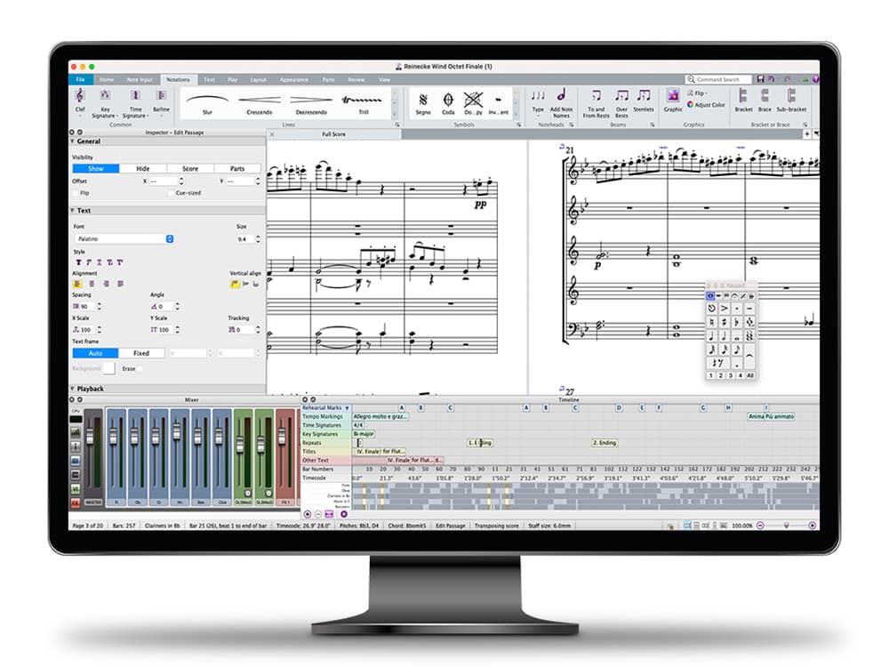Collapse the General section
The image size is (889, 667).
tap(73, 141)
